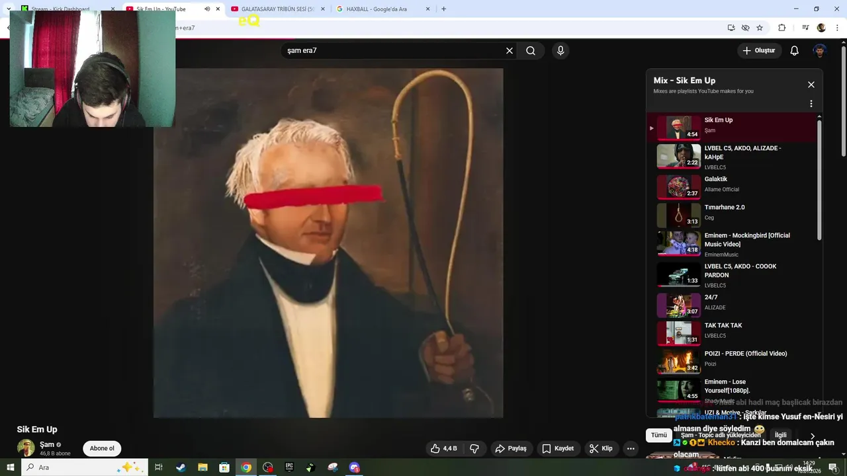Play 24/7 by ALIZADE

click(x=732, y=305)
